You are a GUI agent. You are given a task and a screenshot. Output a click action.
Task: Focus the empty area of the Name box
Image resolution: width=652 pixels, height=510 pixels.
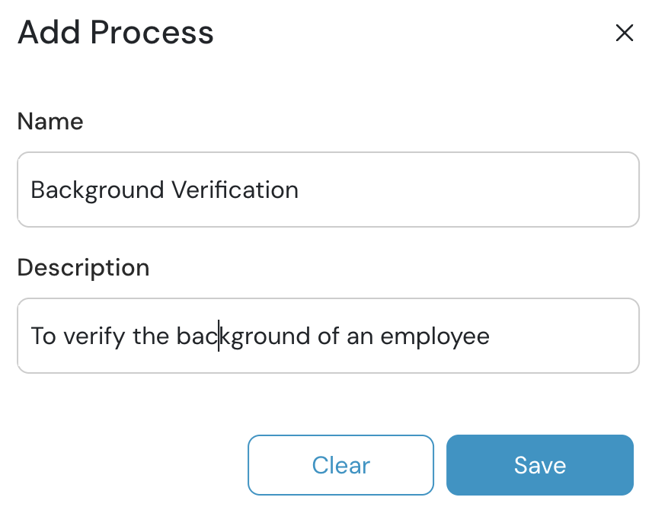[457, 190]
